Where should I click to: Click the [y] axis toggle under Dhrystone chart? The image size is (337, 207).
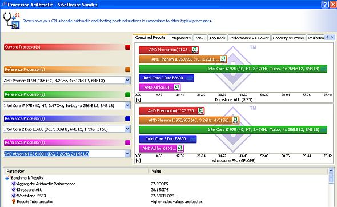pyautogui.click(x=138, y=99)
